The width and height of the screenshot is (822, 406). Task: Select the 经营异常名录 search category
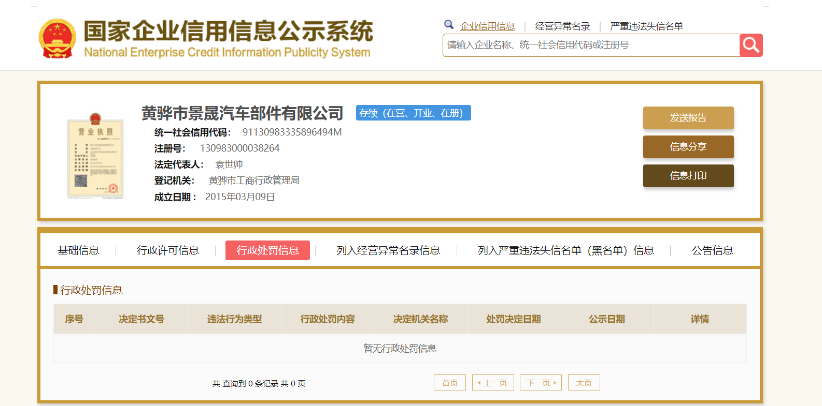pyautogui.click(x=562, y=26)
